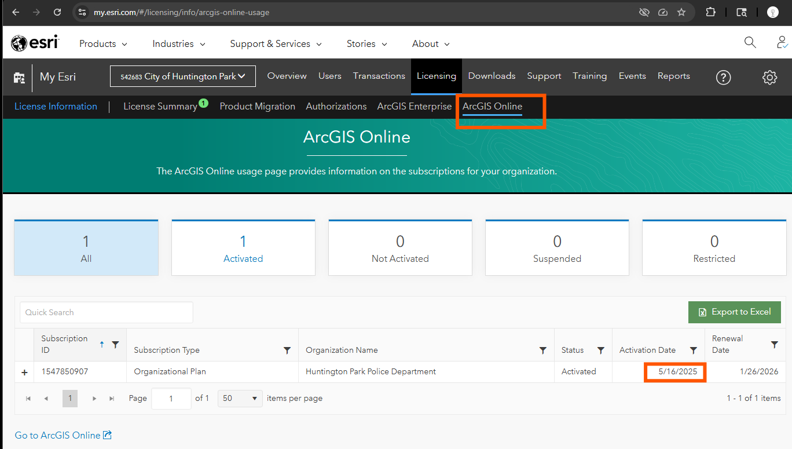Open the Reports tab

pyautogui.click(x=673, y=76)
